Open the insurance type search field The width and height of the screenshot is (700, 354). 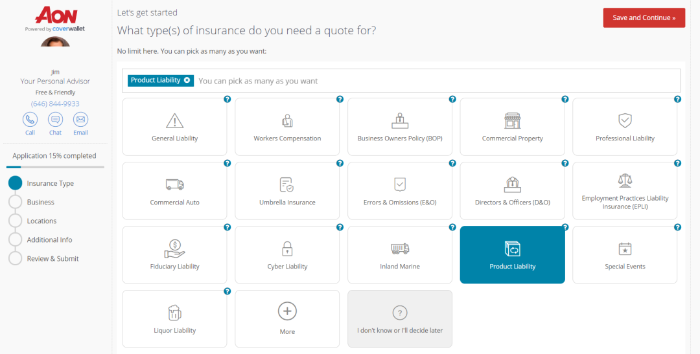point(434,81)
